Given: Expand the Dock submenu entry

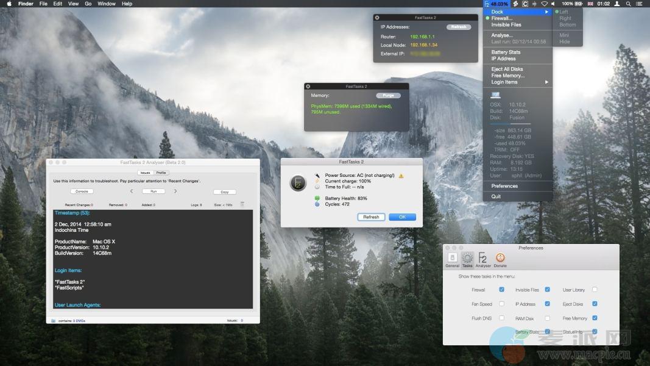Looking at the screenshot, I should (518, 12).
